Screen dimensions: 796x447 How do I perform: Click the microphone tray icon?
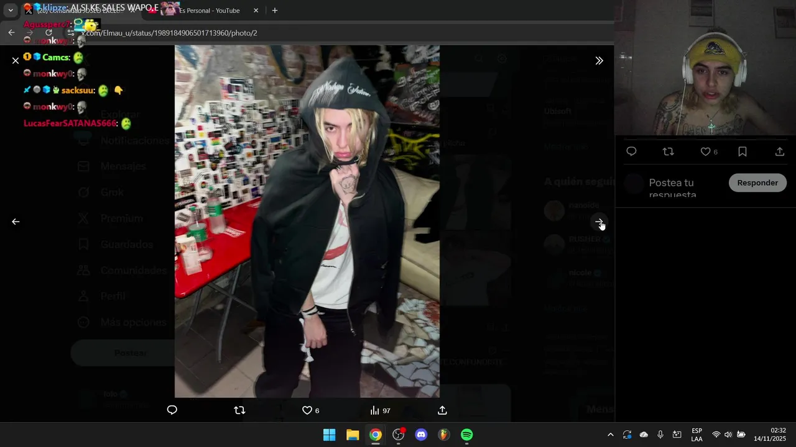pyautogui.click(x=660, y=435)
